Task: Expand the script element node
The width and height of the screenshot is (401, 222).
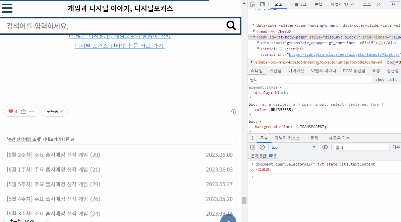Action: [x=258, y=48]
